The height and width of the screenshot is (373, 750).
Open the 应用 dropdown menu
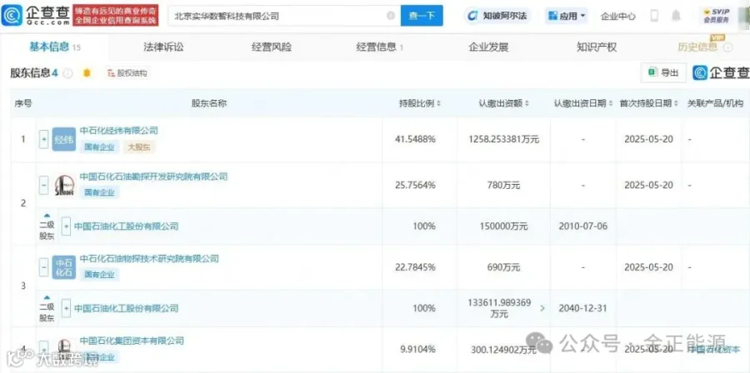(x=567, y=16)
